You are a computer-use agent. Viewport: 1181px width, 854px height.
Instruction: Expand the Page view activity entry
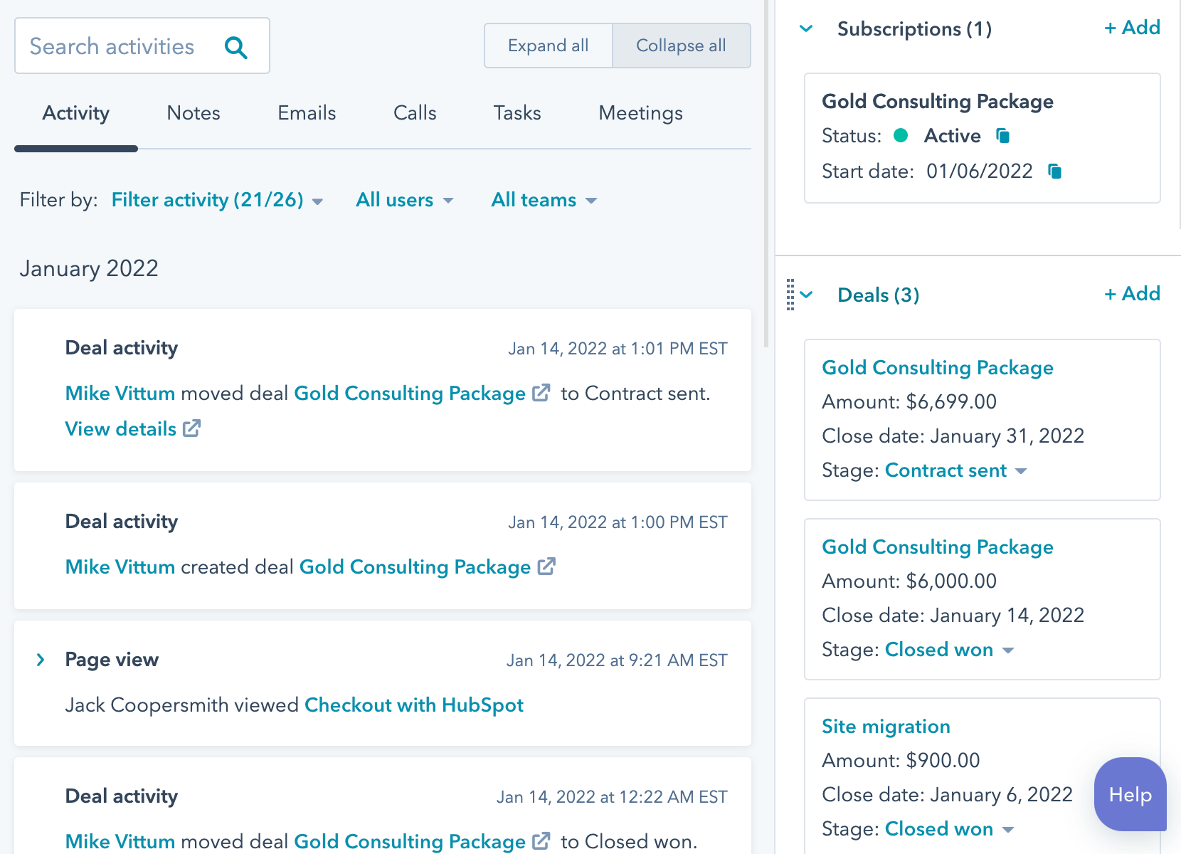pyautogui.click(x=41, y=660)
